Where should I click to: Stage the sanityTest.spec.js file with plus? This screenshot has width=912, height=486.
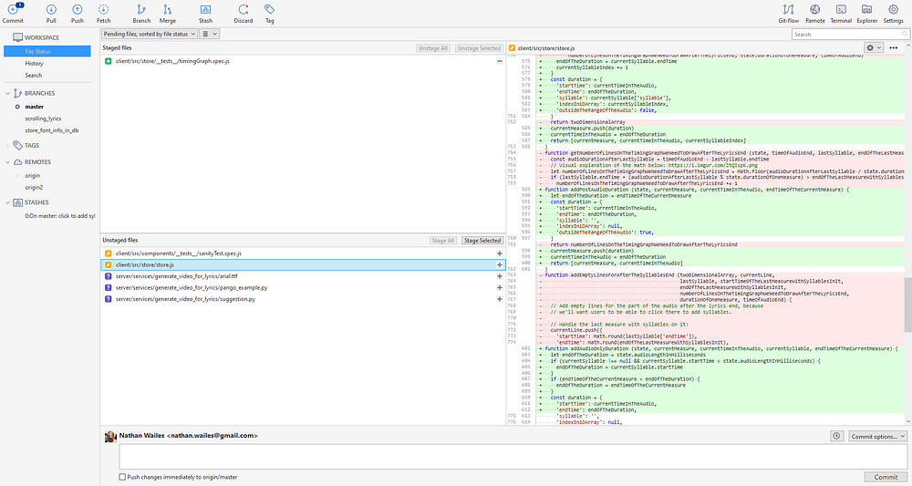(499, 253)
